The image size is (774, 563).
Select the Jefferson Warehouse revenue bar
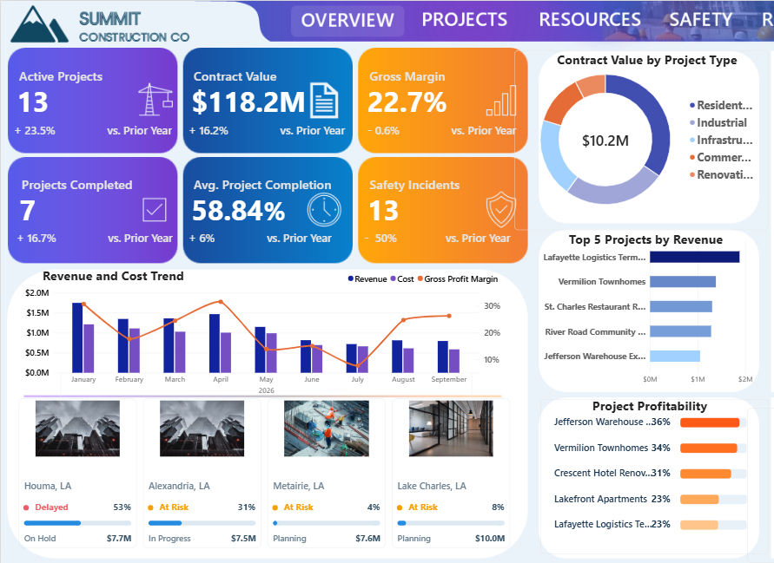pyautogui.click(x=675, y=356)
